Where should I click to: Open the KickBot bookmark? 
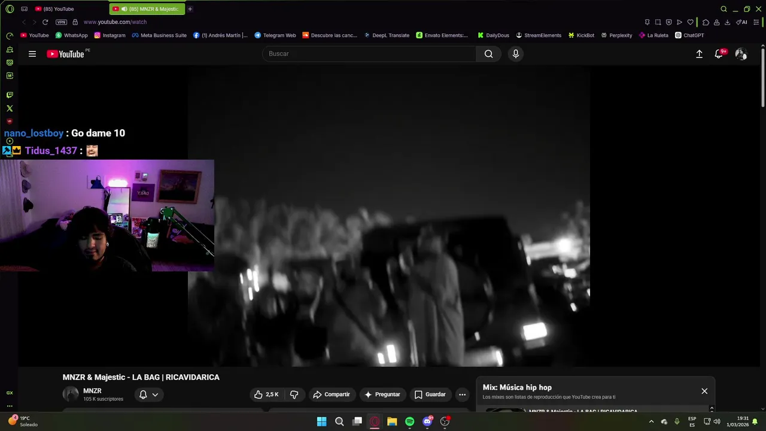click(x=581, y=35)
